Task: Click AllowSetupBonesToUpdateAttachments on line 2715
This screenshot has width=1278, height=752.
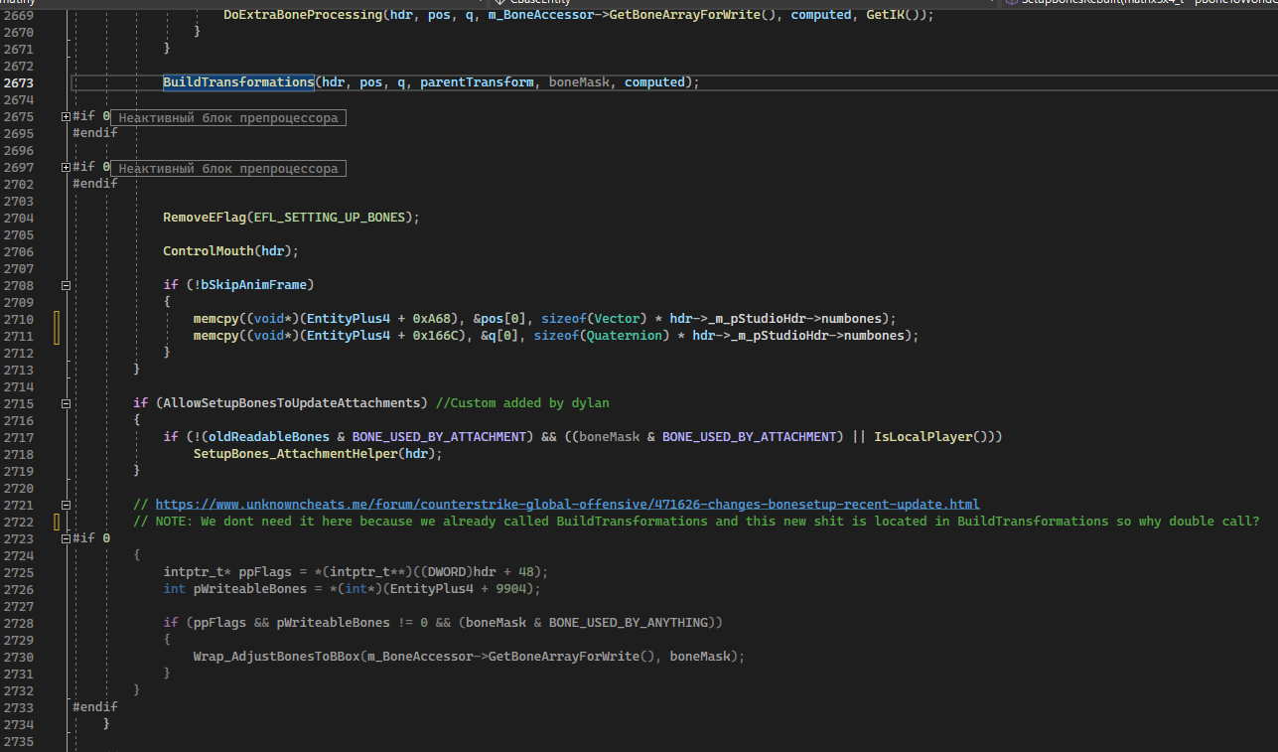Action: click(x=291, y=403)
